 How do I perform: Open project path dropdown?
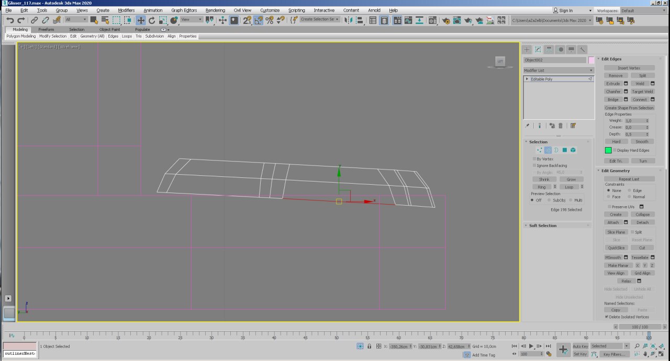552,20
